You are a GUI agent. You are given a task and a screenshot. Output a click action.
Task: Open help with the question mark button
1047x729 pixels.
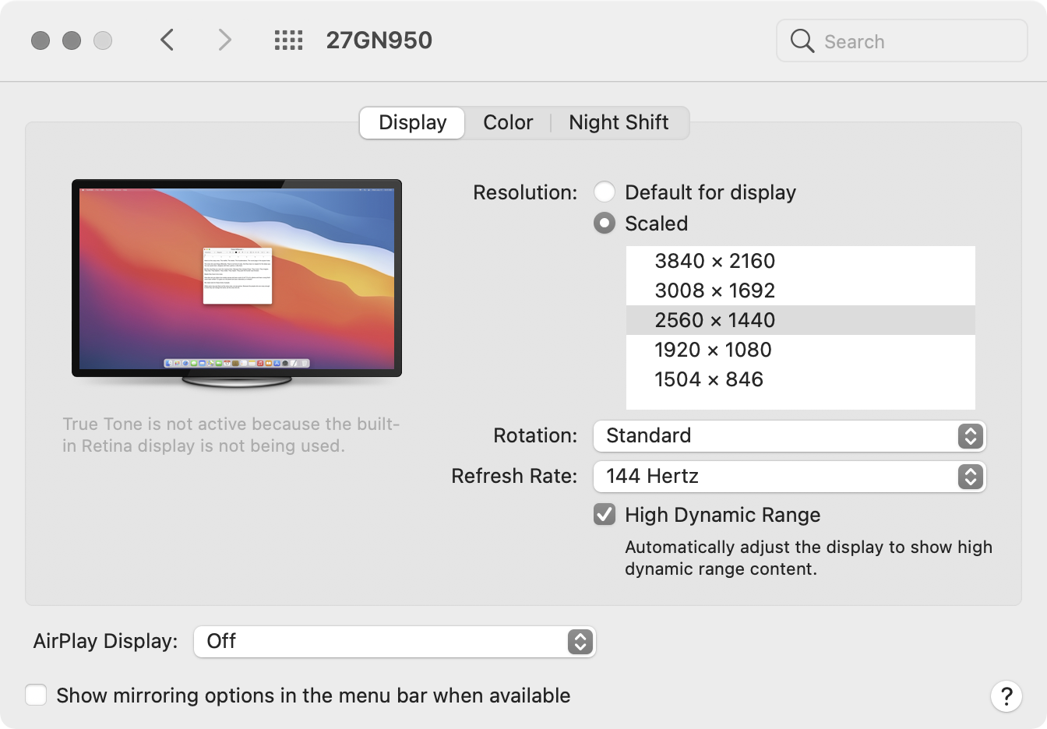point(1006,696)
